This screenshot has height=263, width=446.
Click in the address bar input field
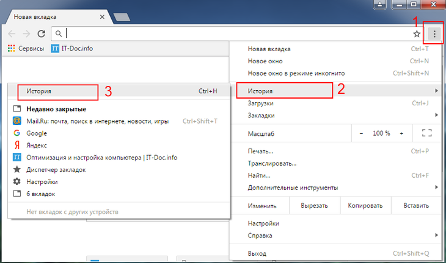click(x=238, y=33)
